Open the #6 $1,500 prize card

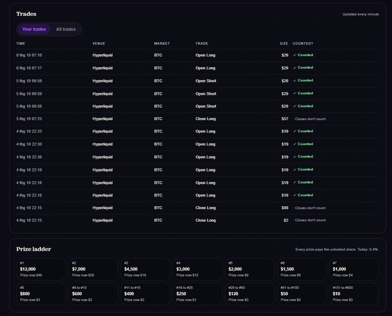click(x=302, y=269)
